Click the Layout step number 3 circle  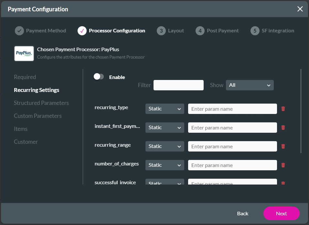pos(161,31)
